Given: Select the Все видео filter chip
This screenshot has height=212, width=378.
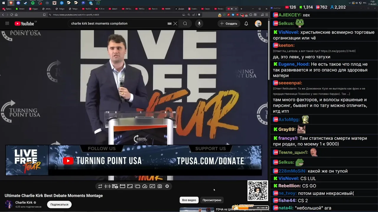Looking at the screenshot, I should pyautogui.click(x=189, y=200).
